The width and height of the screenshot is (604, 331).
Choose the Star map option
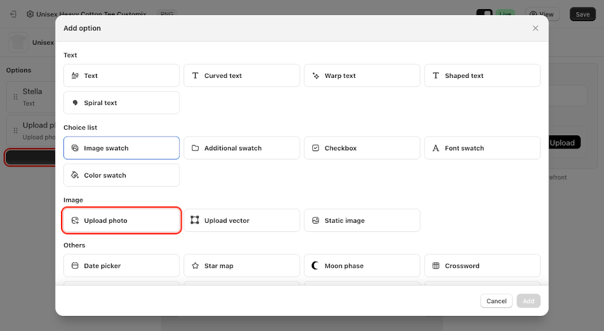[242, 266]
